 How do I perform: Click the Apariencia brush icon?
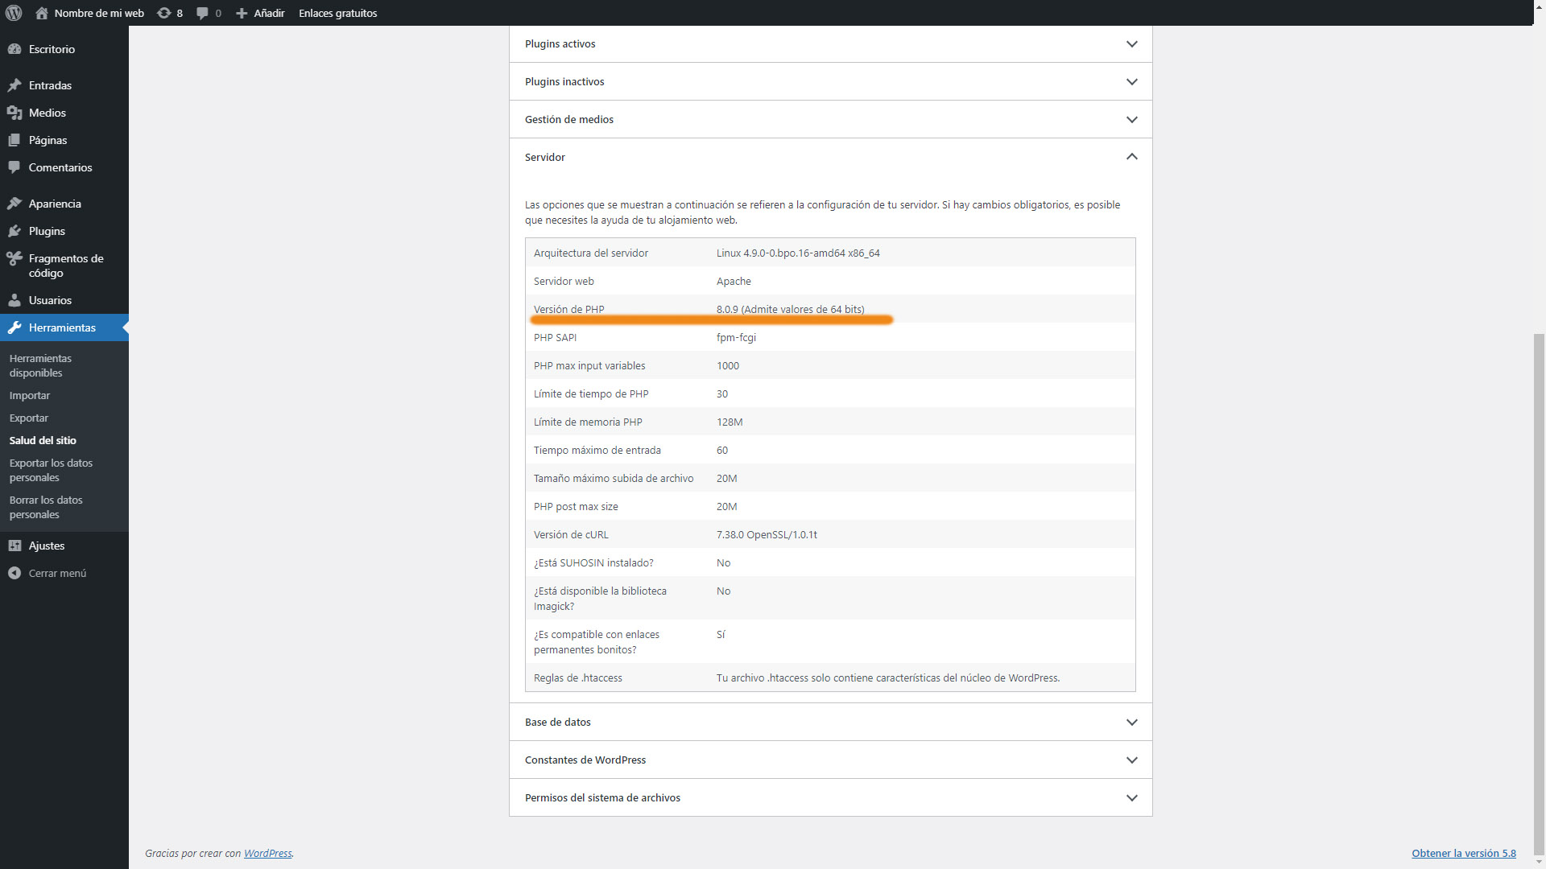15,203
